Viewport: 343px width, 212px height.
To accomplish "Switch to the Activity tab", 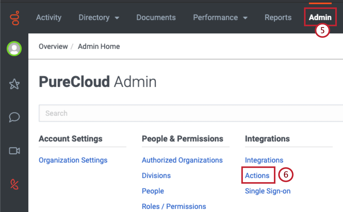I will pyautogui.click(x=48, y=17).
